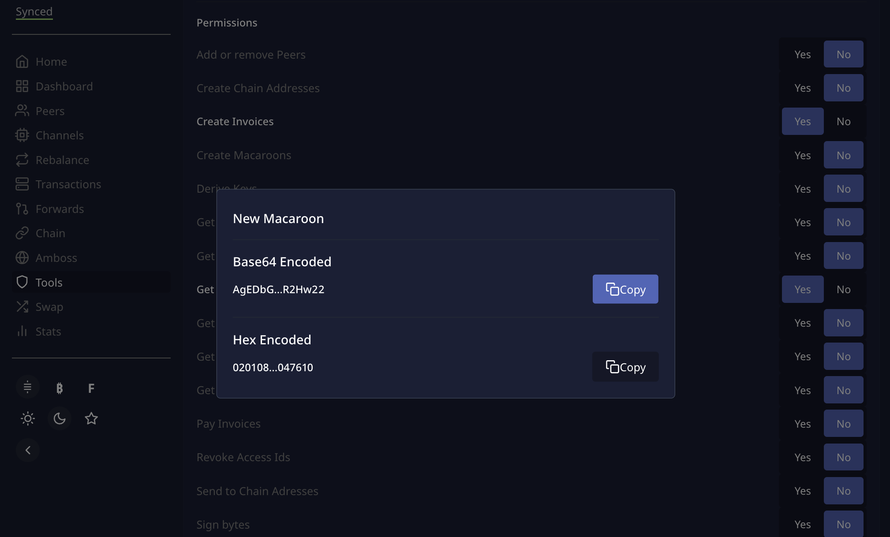
Task: Copy the Hex encoded macaroon
Action: [x=625, y=367]
